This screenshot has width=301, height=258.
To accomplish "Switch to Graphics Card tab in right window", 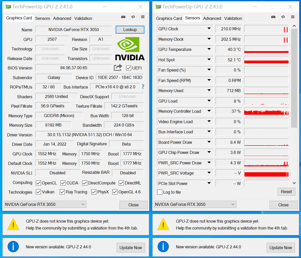I will pyautogui.click(x=169, y=18).
